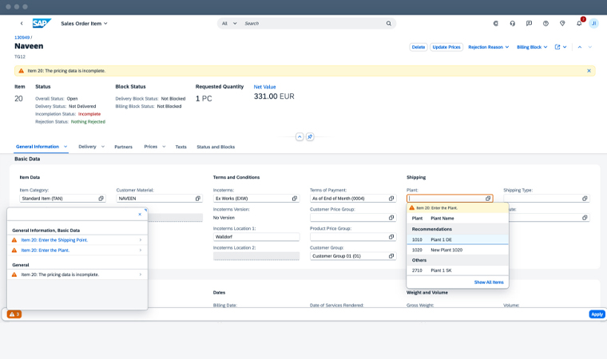This screenshot has height=359, width=607.
Task: Switch to the Partners tab
Action: click(x=123, y=147)
